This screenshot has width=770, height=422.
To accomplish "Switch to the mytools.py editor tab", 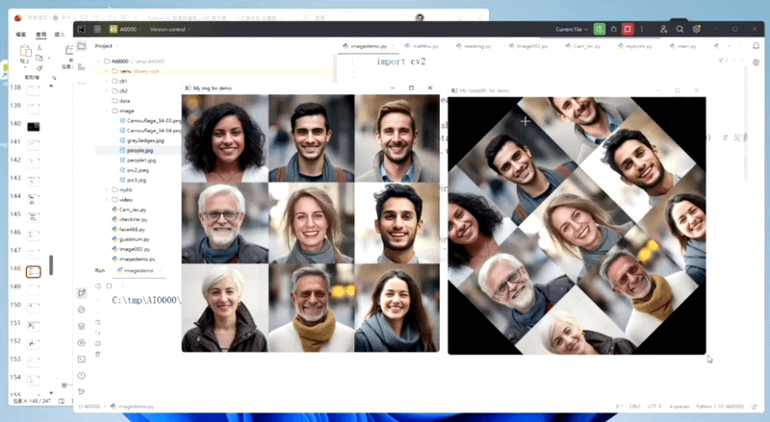I will [629, 45].
